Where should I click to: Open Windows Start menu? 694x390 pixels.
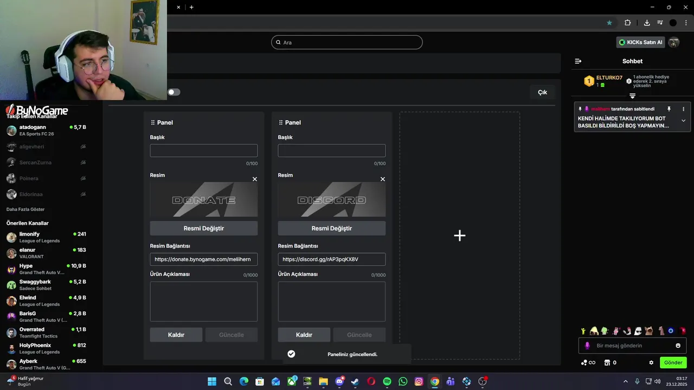(212, 381)
